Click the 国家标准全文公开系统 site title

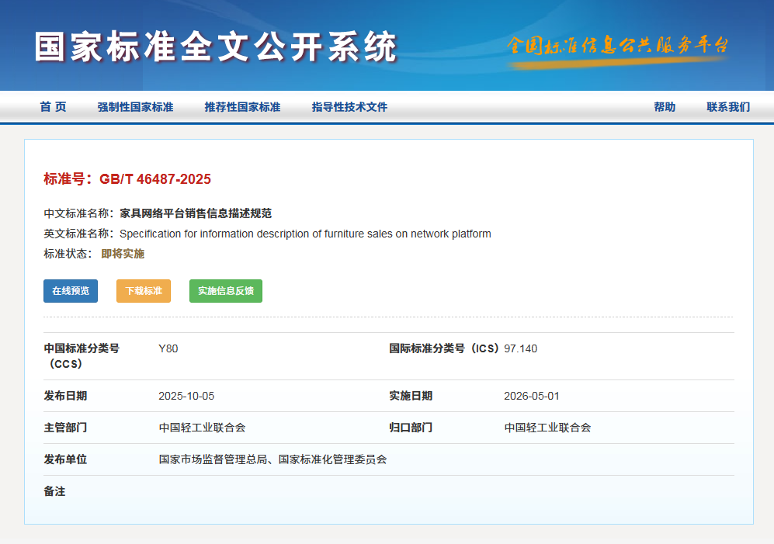tap(216, 47)
